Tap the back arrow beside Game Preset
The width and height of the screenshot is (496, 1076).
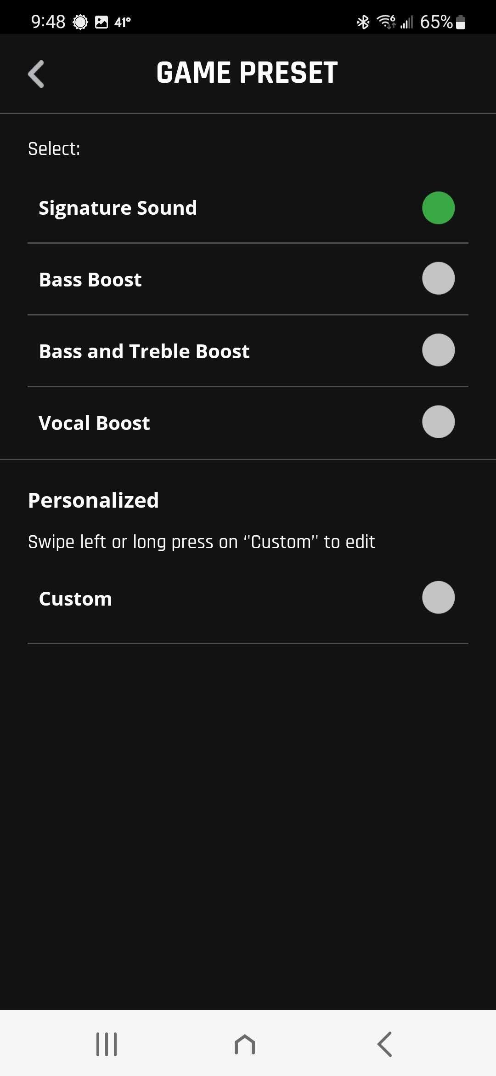[x=36, y=74]
